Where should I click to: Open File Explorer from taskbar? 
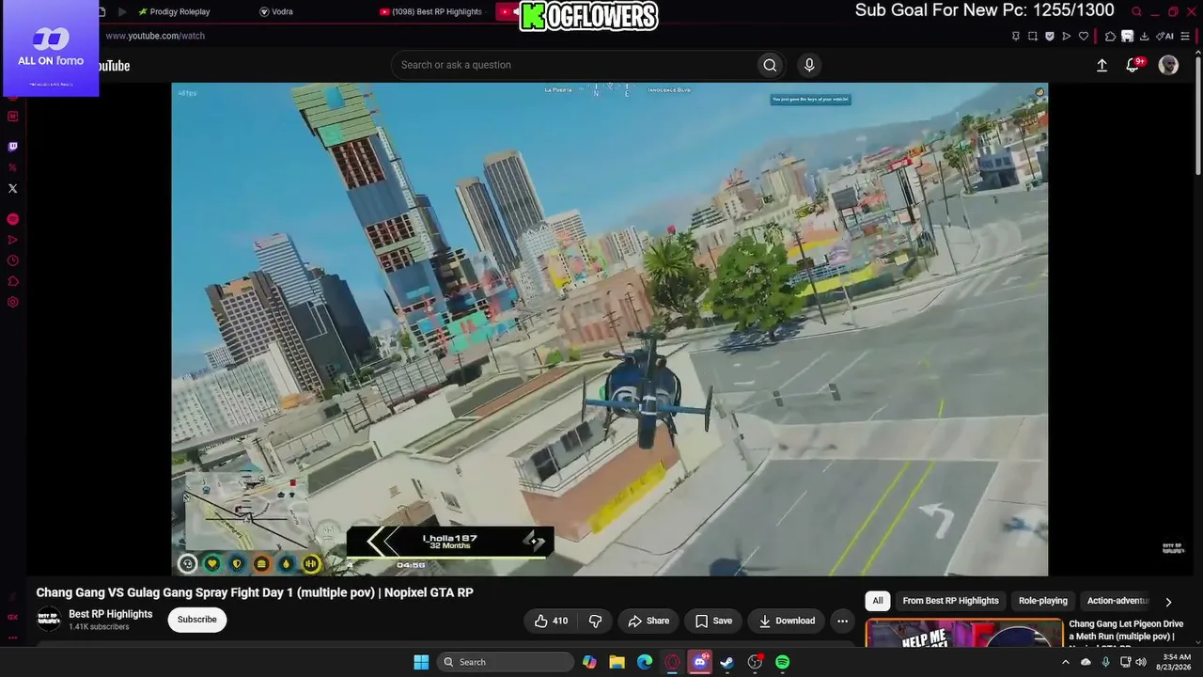(617, 662)
